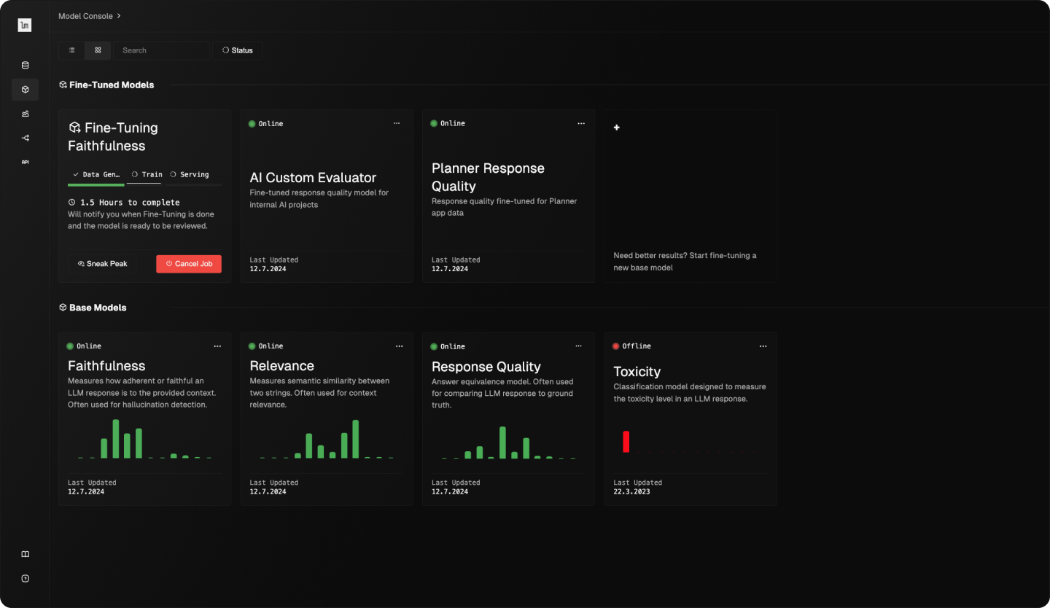Image resolution: width=1050 pixels, height=608 pixels.
Task: Click the Toxicity Offline status dot
Action: click(x=616, y=346)
